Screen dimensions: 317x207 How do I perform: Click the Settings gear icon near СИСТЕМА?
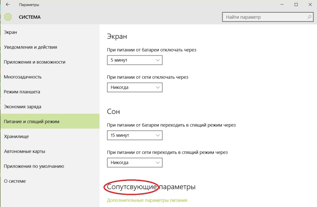coord(8,17)
